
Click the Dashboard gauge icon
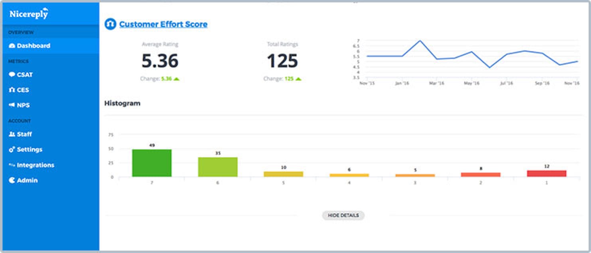click(12, 46)
